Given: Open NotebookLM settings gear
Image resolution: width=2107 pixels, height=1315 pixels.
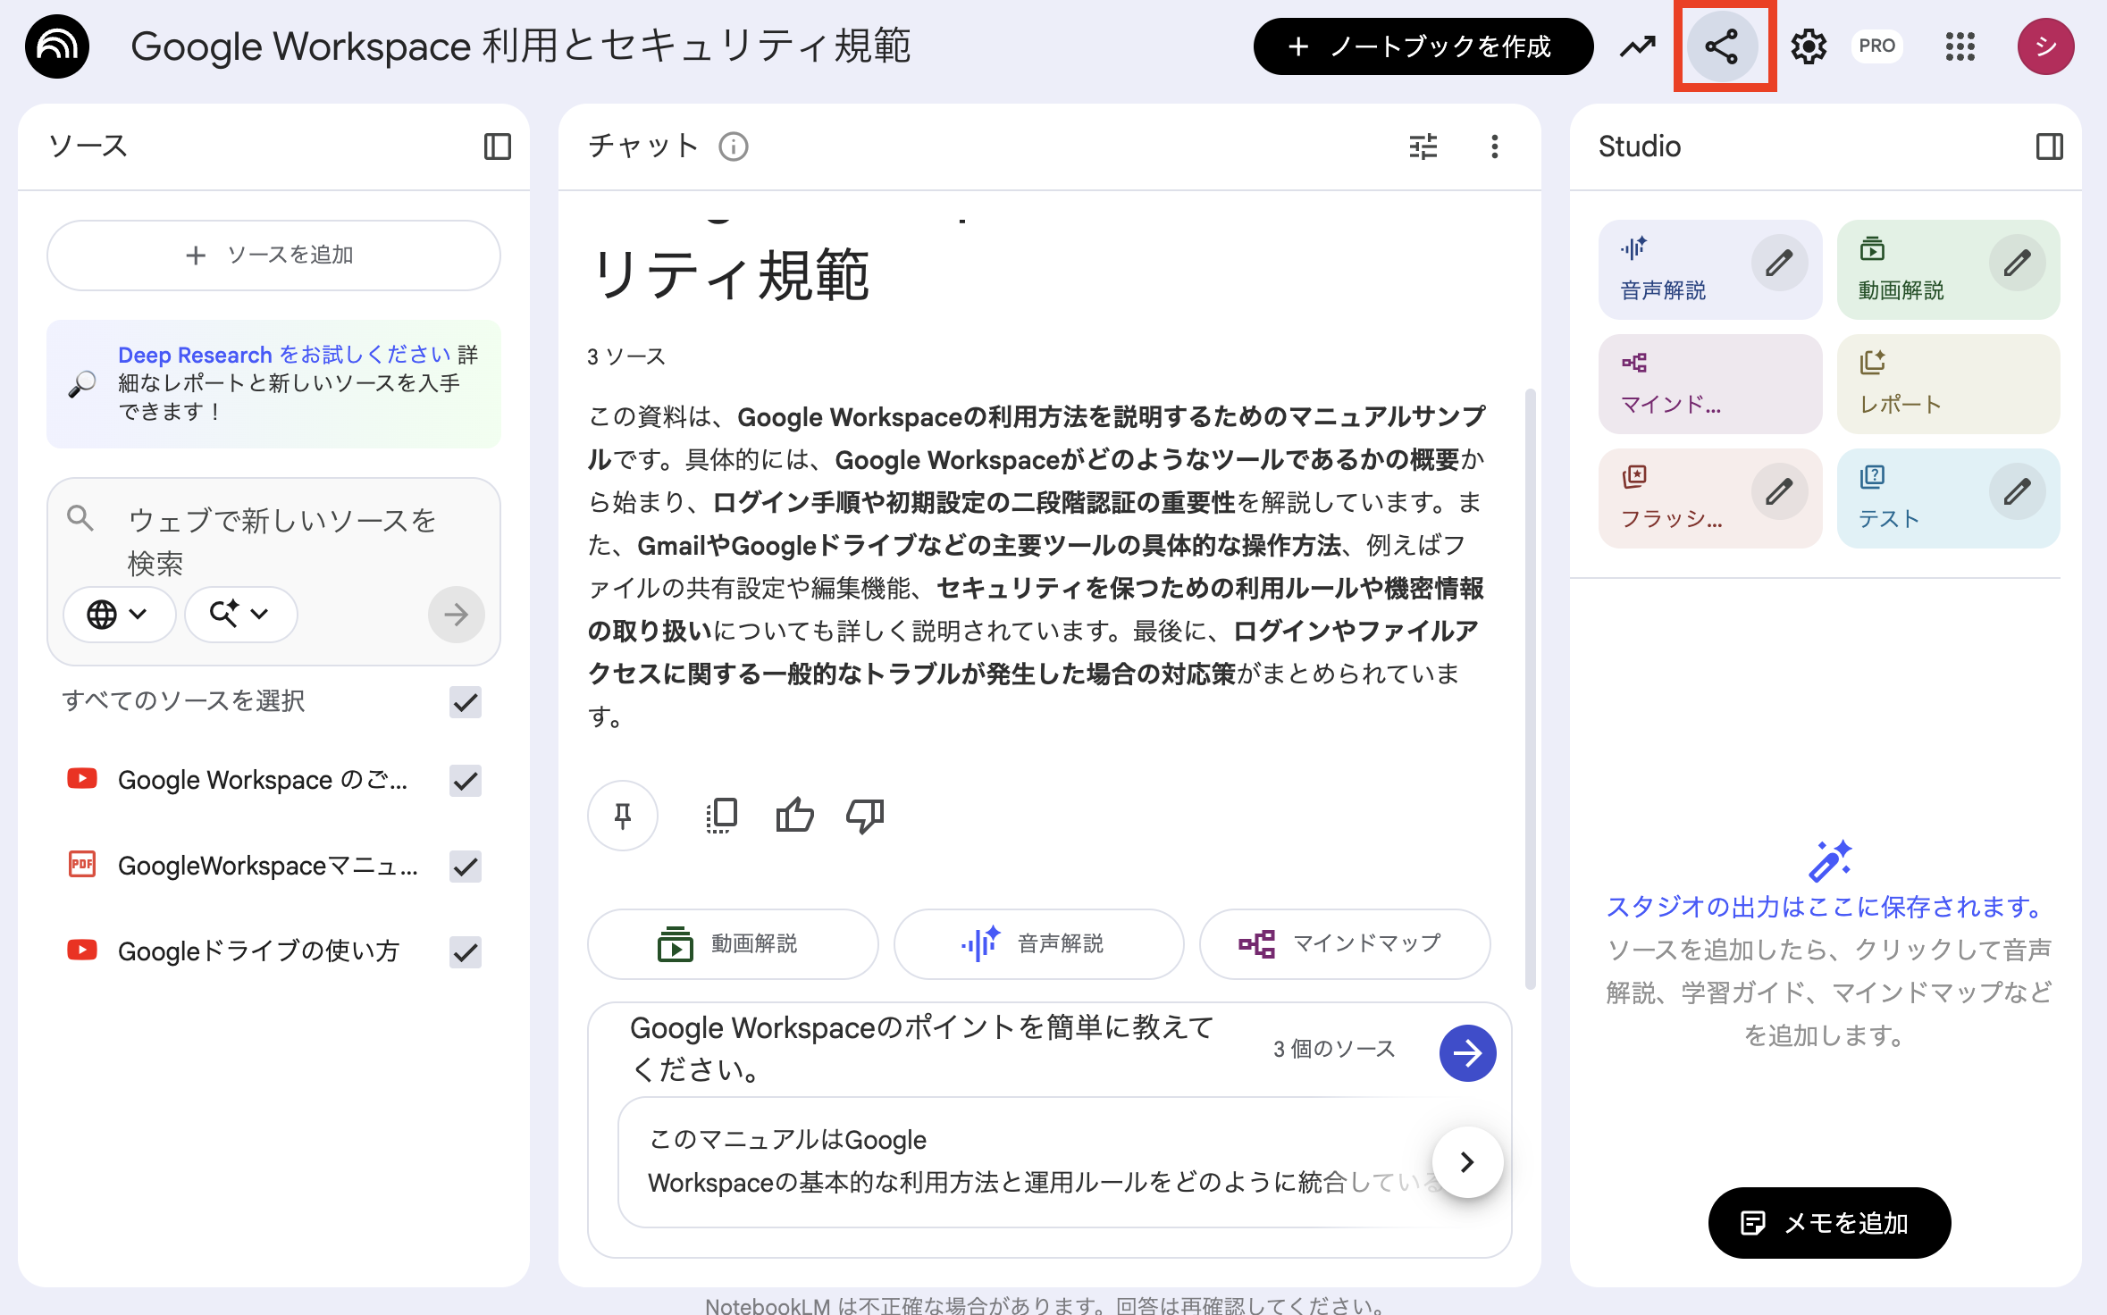Looking at the screenshot, I should 1808,46.
